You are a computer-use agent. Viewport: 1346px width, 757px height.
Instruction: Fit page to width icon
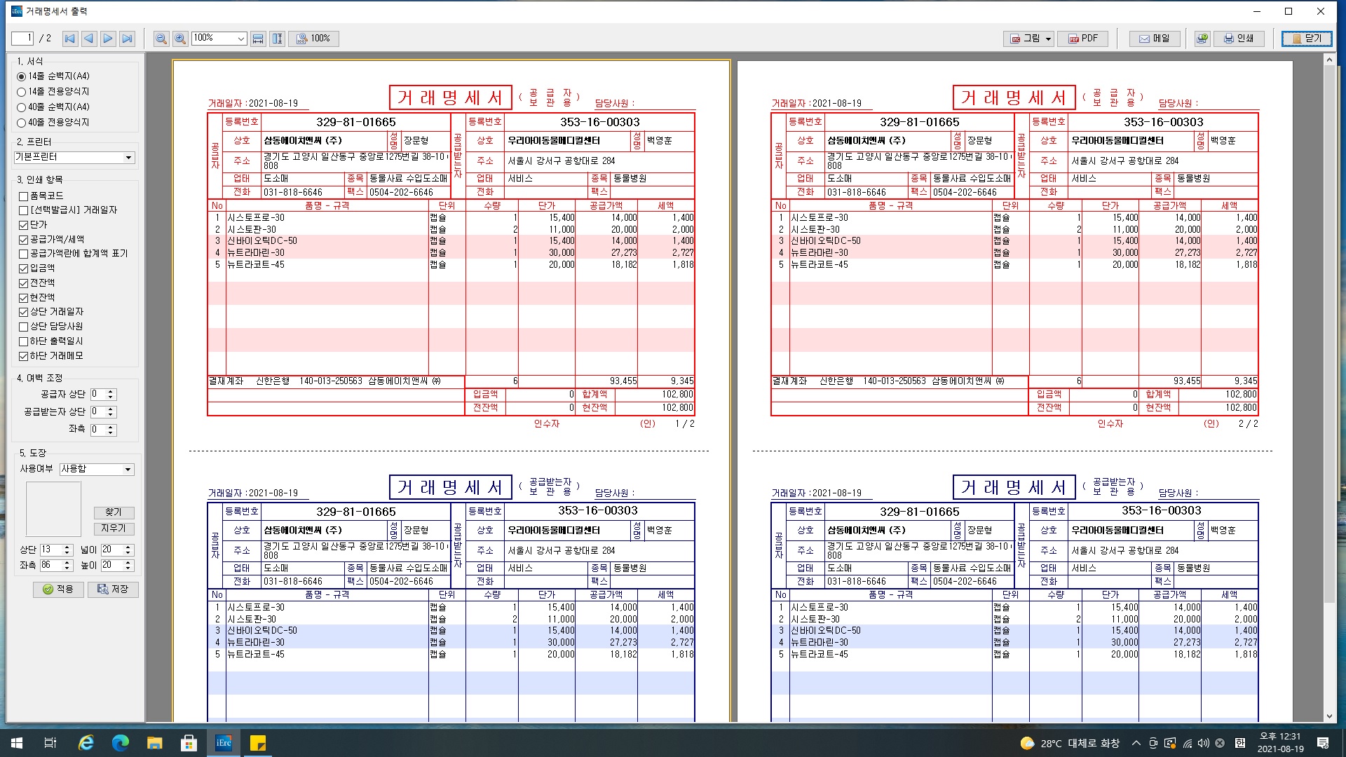(x=258, y=39)
